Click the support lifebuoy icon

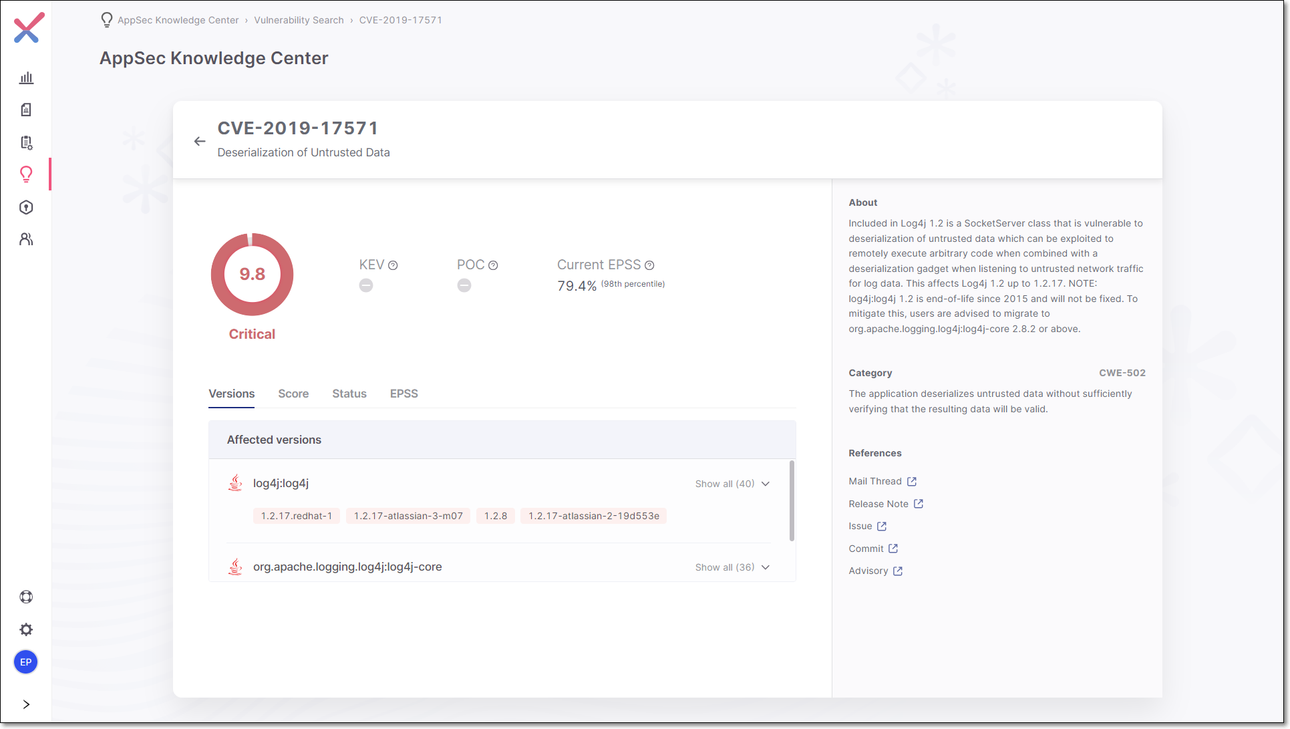tap(26, 597)
